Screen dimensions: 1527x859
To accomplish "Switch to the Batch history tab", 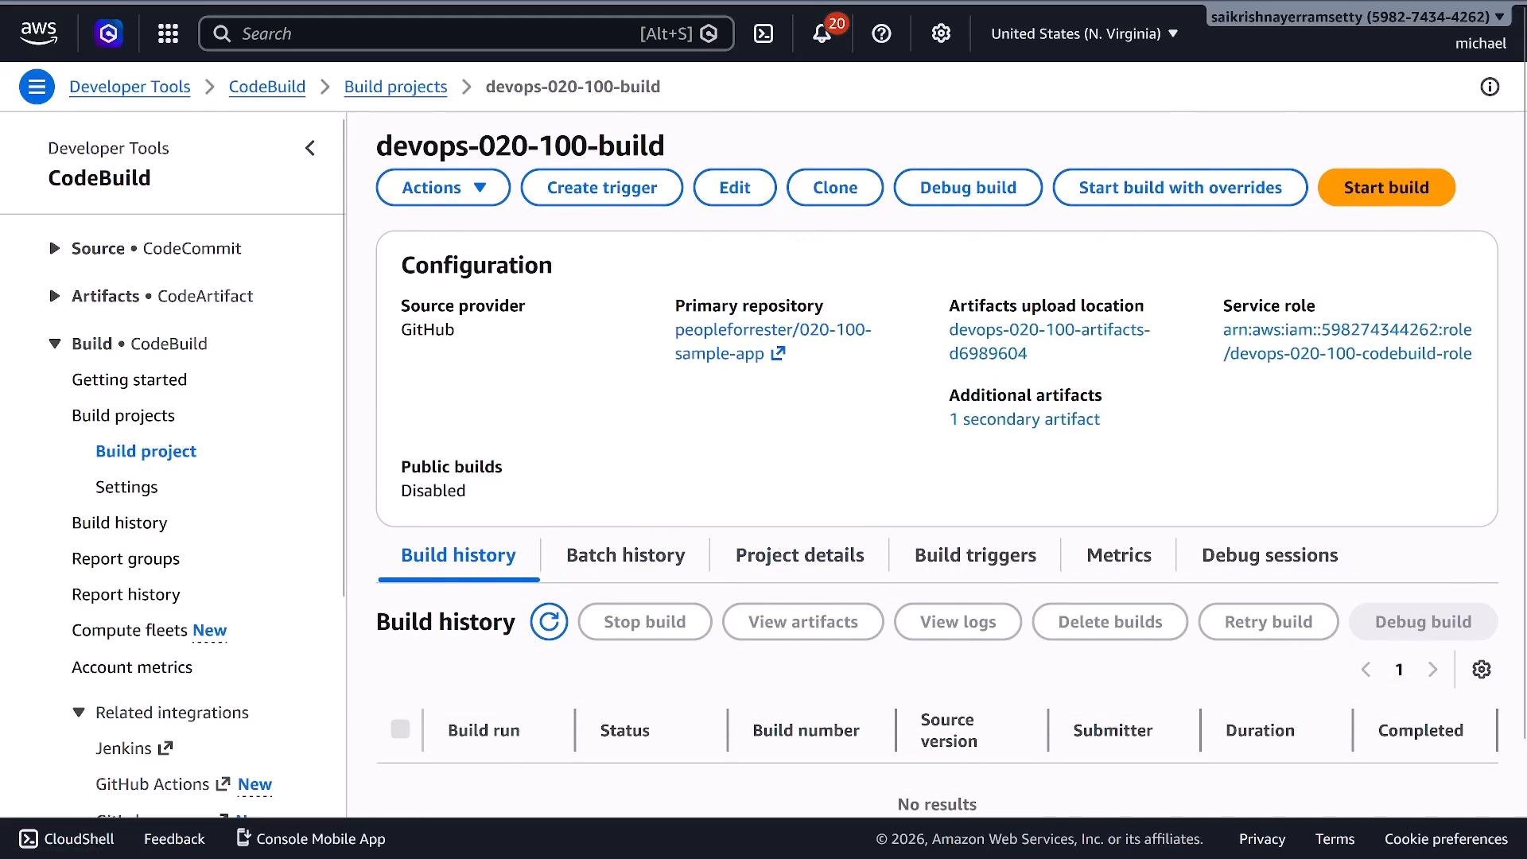I will (625, 555).
